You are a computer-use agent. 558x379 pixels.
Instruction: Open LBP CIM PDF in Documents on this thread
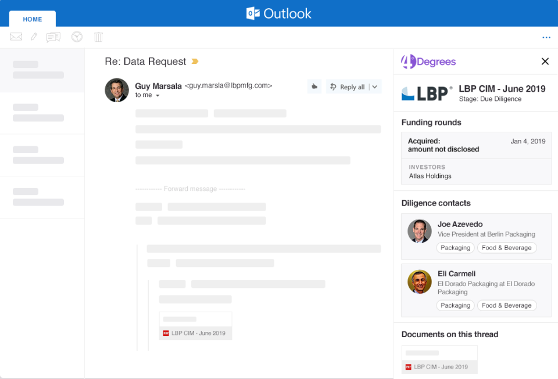pyautogui.click(x=439, y=360)
